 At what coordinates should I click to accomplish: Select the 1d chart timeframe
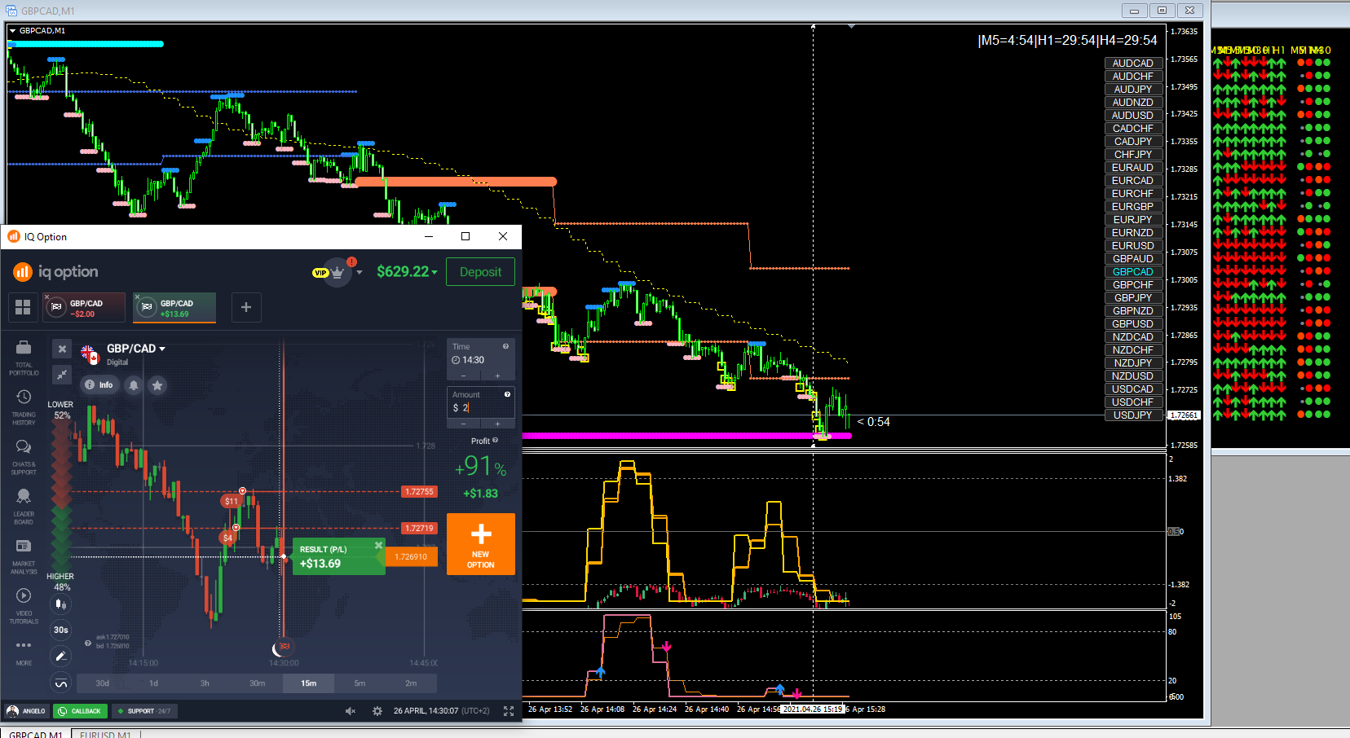(x=153, y=683)
